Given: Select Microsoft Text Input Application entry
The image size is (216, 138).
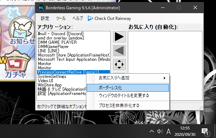Looking at the screenshot, I should pos(74,59).
